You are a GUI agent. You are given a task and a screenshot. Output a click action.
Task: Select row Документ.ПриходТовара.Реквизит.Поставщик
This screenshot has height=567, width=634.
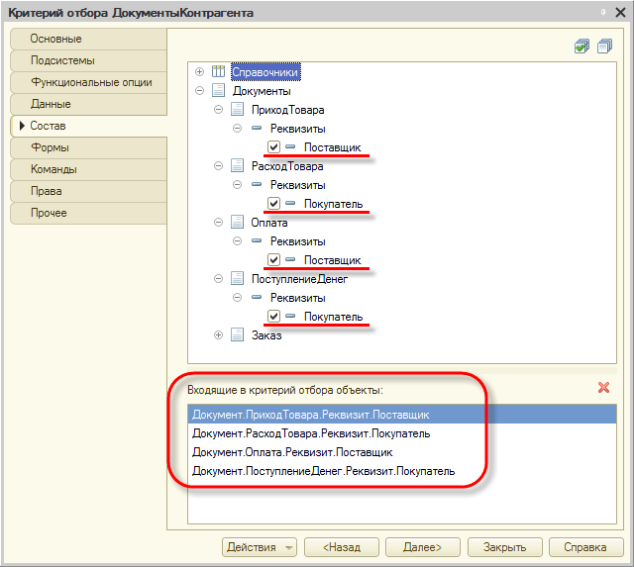point(402,415)
